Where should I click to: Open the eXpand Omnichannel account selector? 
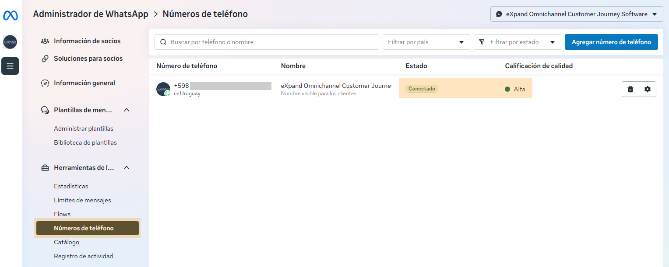point(576,14)
